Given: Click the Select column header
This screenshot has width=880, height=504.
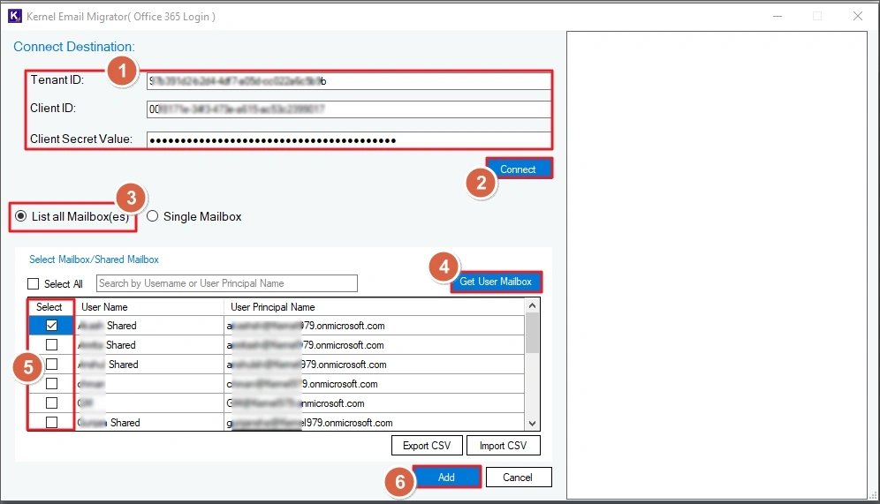Looking at the screenshot, I should pyautogui.click(x=49, y=306).
